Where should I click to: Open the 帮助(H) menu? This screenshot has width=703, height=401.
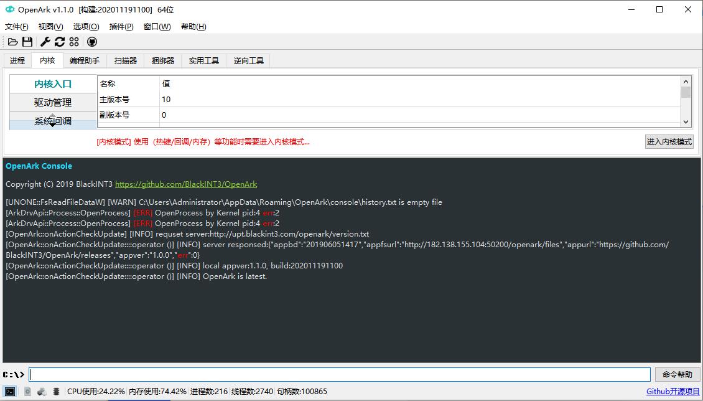(x=193, y=27)
